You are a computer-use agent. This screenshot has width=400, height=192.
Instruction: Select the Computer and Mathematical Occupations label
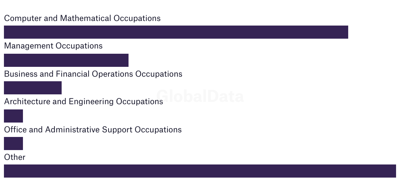pos(82,18)
